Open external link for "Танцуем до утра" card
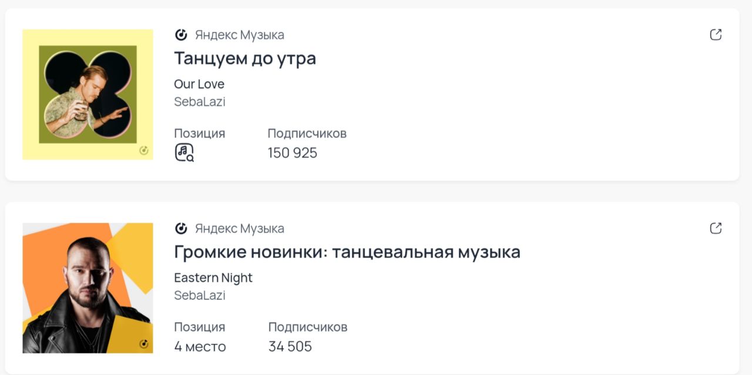The width and height of the screenshot is (752, 375). [x=716, y=35]
